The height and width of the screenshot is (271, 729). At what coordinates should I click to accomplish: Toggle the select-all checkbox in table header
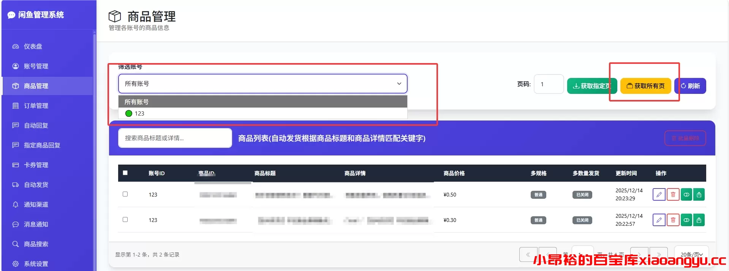(125, 173)
